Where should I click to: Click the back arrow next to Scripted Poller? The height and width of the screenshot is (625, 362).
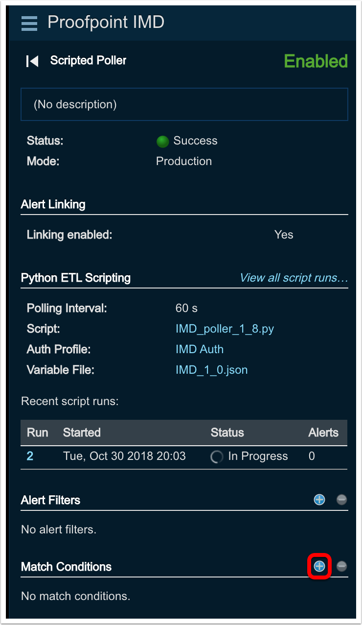(32, 61)
